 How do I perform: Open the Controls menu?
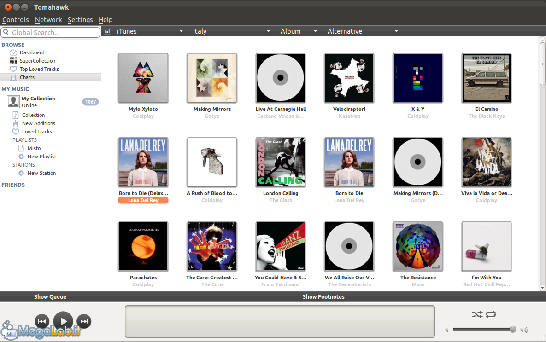15,20
